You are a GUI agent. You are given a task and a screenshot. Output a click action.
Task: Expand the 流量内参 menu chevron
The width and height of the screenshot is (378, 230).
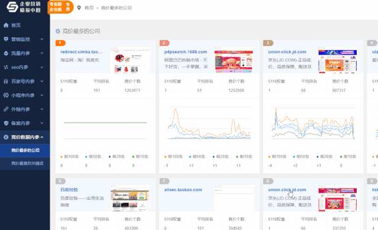(42, 53)
